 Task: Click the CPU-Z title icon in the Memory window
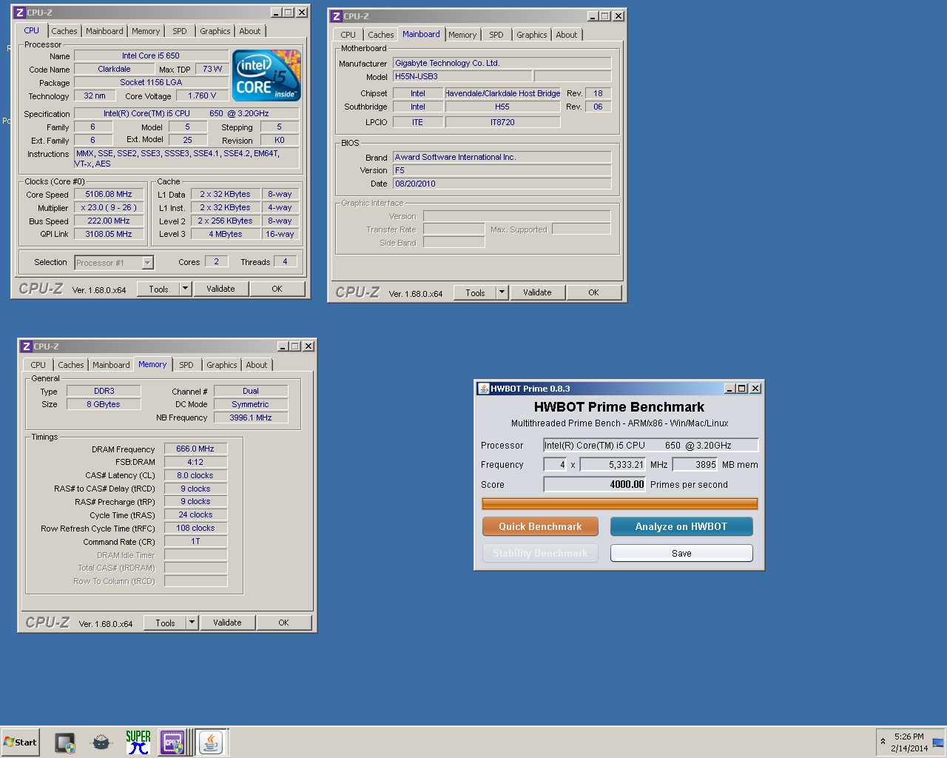[27, 346]
